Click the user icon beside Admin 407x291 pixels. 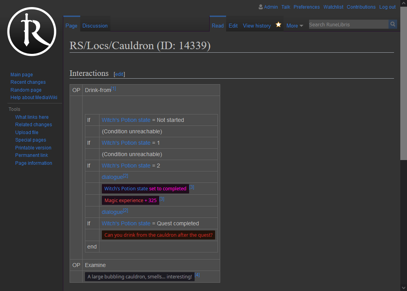(x=260, y=7)
